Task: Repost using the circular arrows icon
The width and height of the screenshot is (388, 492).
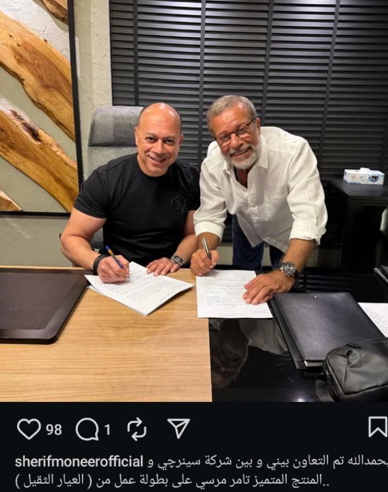Action: point(137,429)
